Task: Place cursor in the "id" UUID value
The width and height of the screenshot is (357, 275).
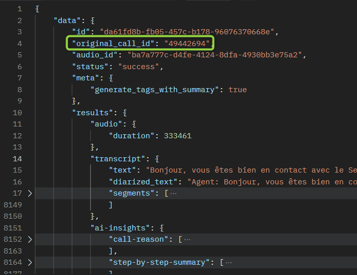Action: point(188,32)
